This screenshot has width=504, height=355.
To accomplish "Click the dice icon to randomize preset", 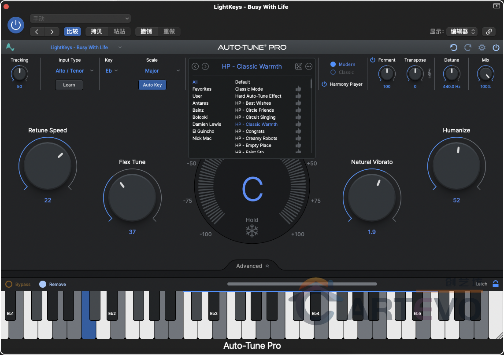I will point(299,66).
